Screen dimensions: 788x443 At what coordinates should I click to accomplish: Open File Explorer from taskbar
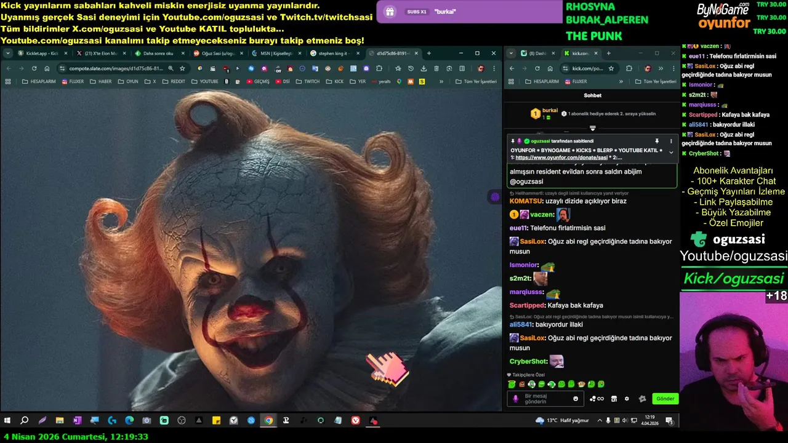point(60,421)
